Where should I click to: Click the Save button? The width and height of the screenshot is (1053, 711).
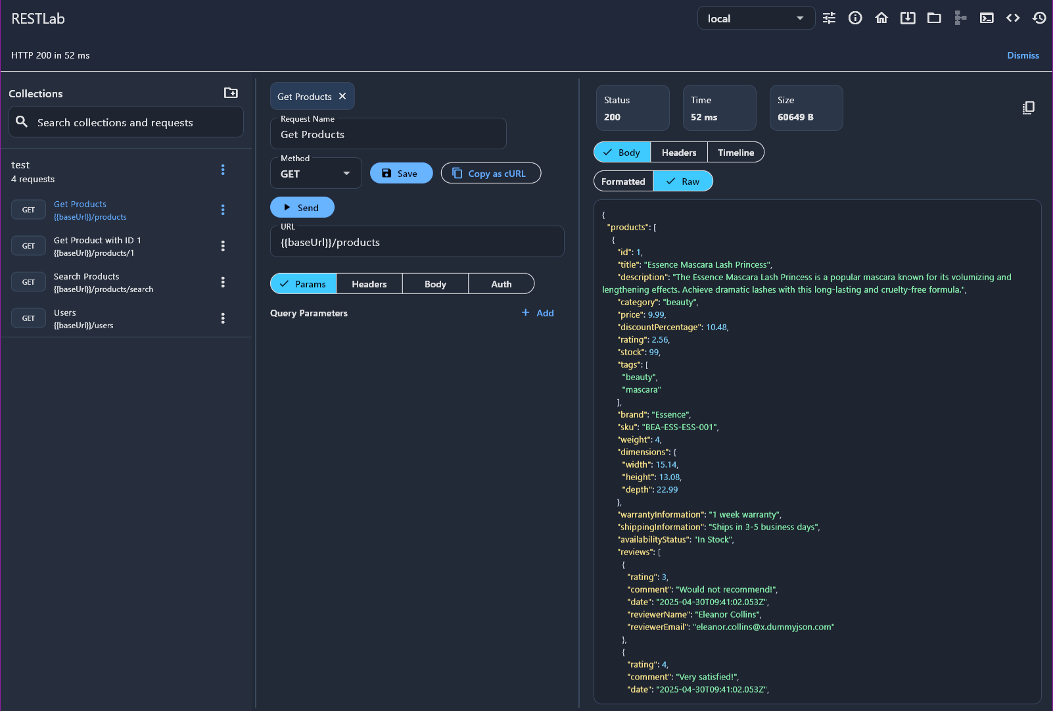401,173
